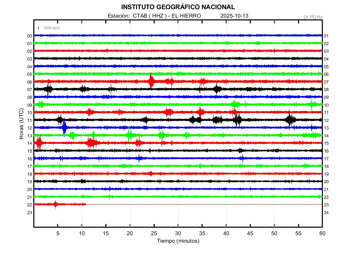Viewport: 348px width, 261px height.
Task: Select the black burst near minute 53 on the hour 11 trace
Action: (290, 120)
